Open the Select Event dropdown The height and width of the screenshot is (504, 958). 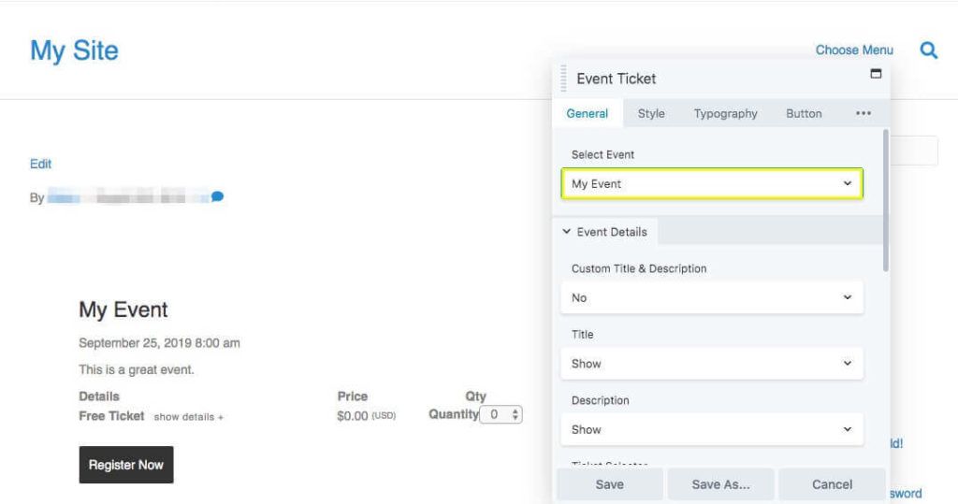[x=711, y=184]
